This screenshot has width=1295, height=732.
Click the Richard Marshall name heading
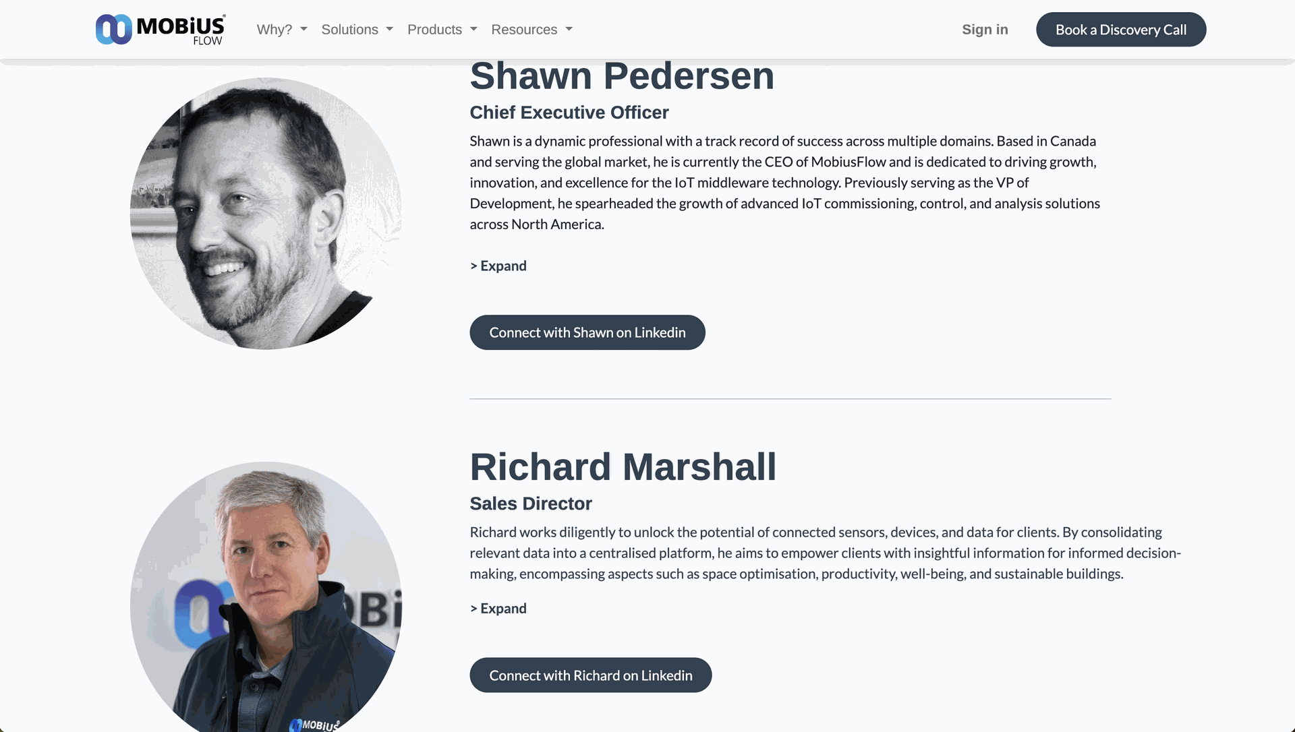coord(623,467)
